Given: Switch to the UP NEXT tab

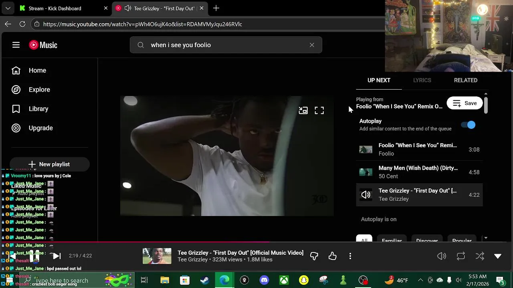Looking at the screenshot, I should click(x=379, y=80).
